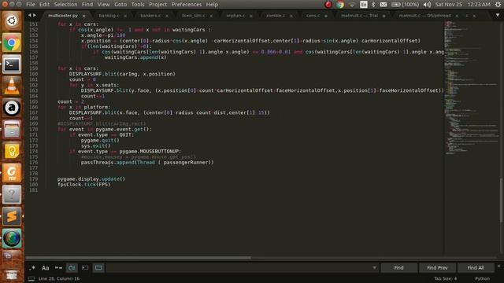Launch Google Chrome from the dock

pos(12,42)
